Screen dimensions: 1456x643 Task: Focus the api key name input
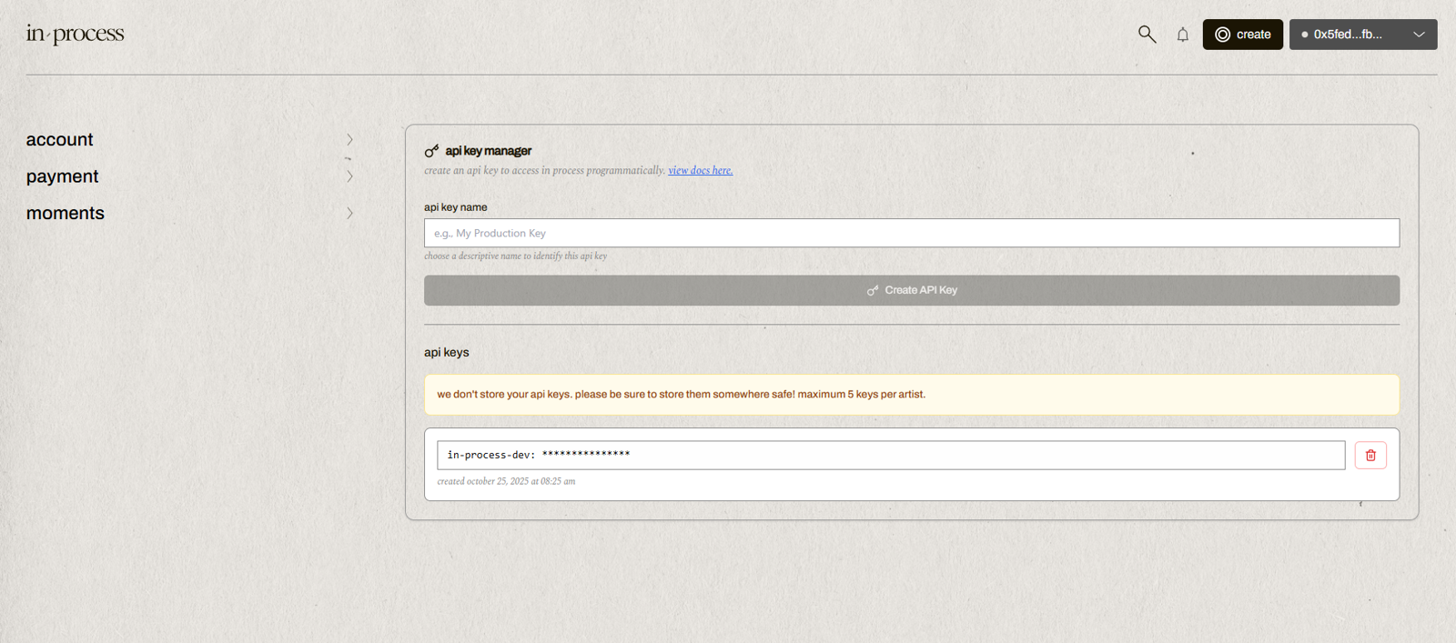pos(911,233)
